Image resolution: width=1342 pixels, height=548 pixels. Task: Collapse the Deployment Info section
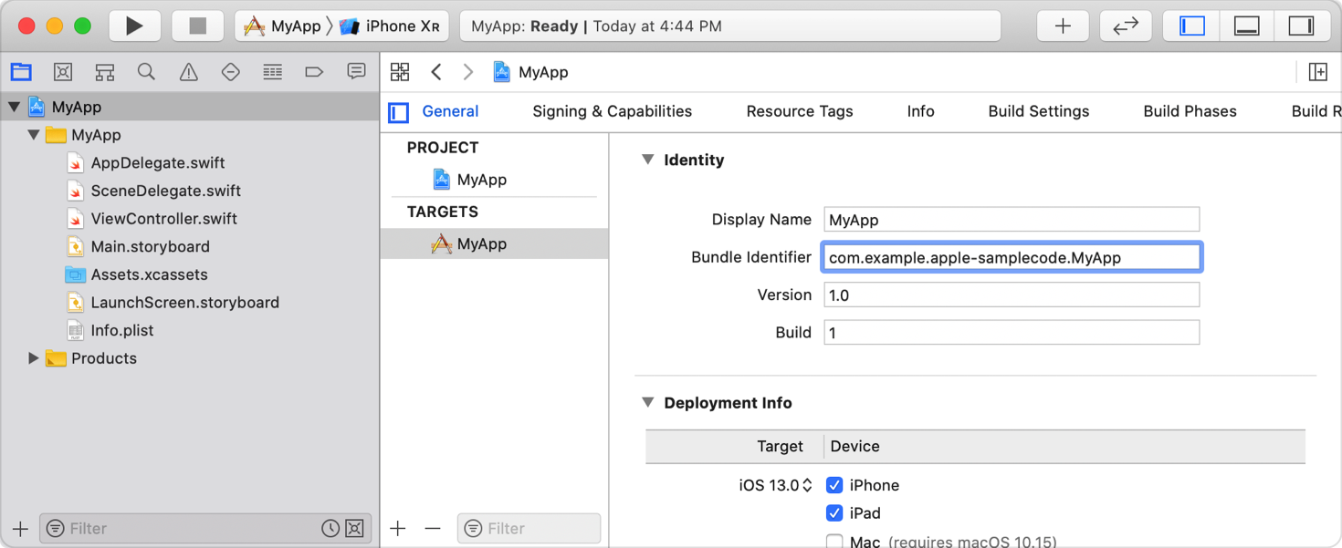click(x=647, y=402)
